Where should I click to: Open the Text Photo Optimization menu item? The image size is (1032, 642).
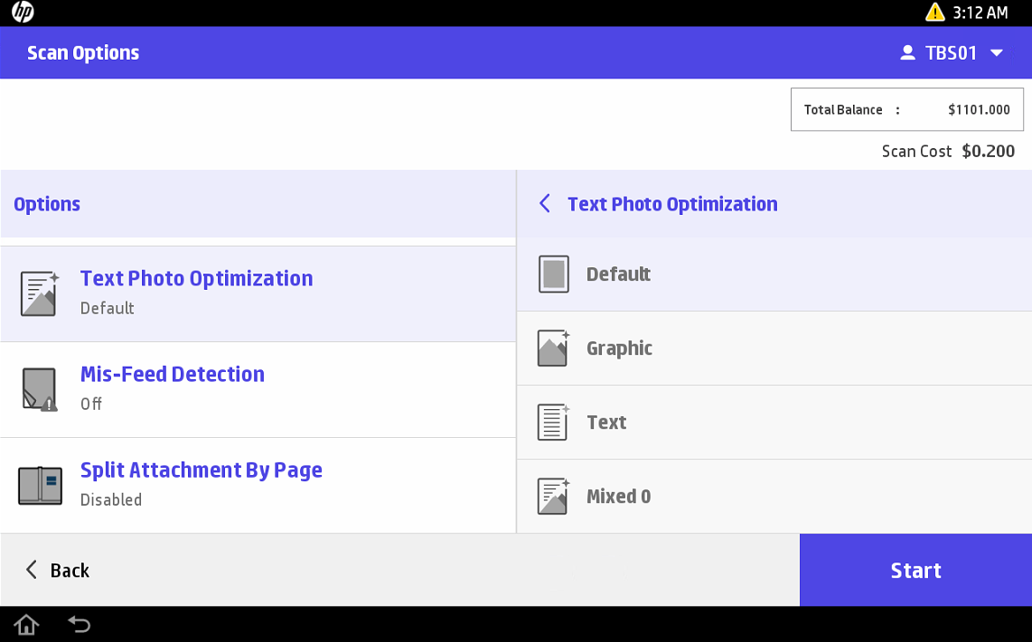[196, 279]
